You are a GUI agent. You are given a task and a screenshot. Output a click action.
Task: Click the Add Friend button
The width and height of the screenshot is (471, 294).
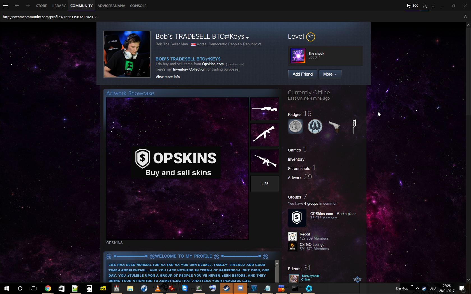tap(303, 74)
